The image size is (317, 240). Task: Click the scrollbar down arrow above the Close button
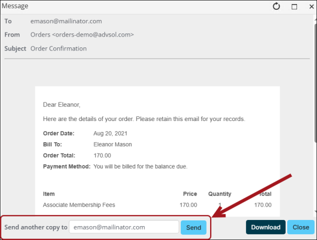coord(315,212)
